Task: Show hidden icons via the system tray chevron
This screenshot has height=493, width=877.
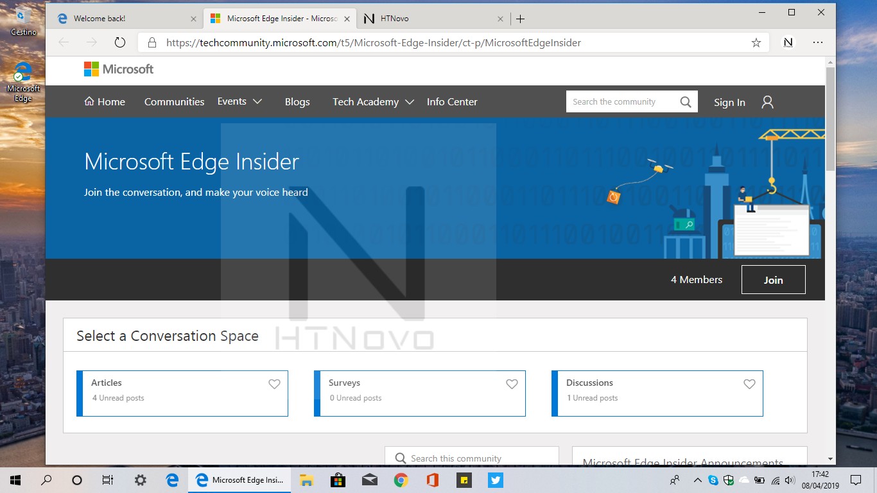Action: (698, 480)
